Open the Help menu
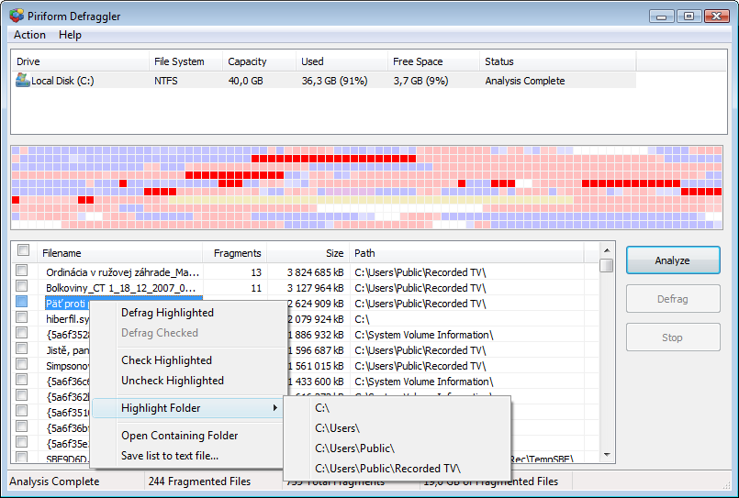The image size is (739, 498). point(70,35)
